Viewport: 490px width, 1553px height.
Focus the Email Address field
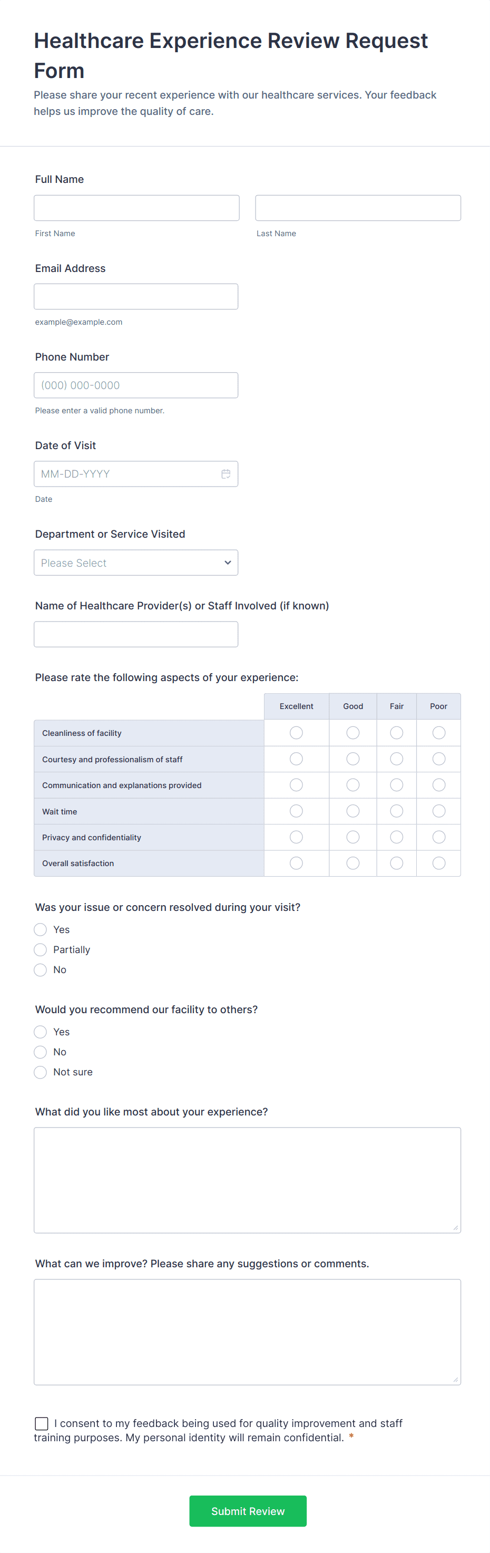click(135, 296)
